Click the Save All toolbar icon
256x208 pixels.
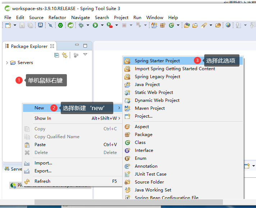30,25
